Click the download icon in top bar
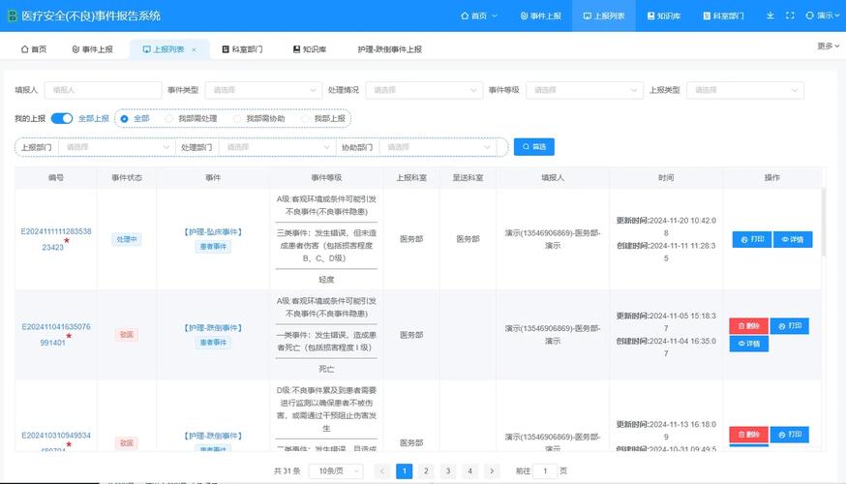The image size is (846, 484). tap(770, 15)
